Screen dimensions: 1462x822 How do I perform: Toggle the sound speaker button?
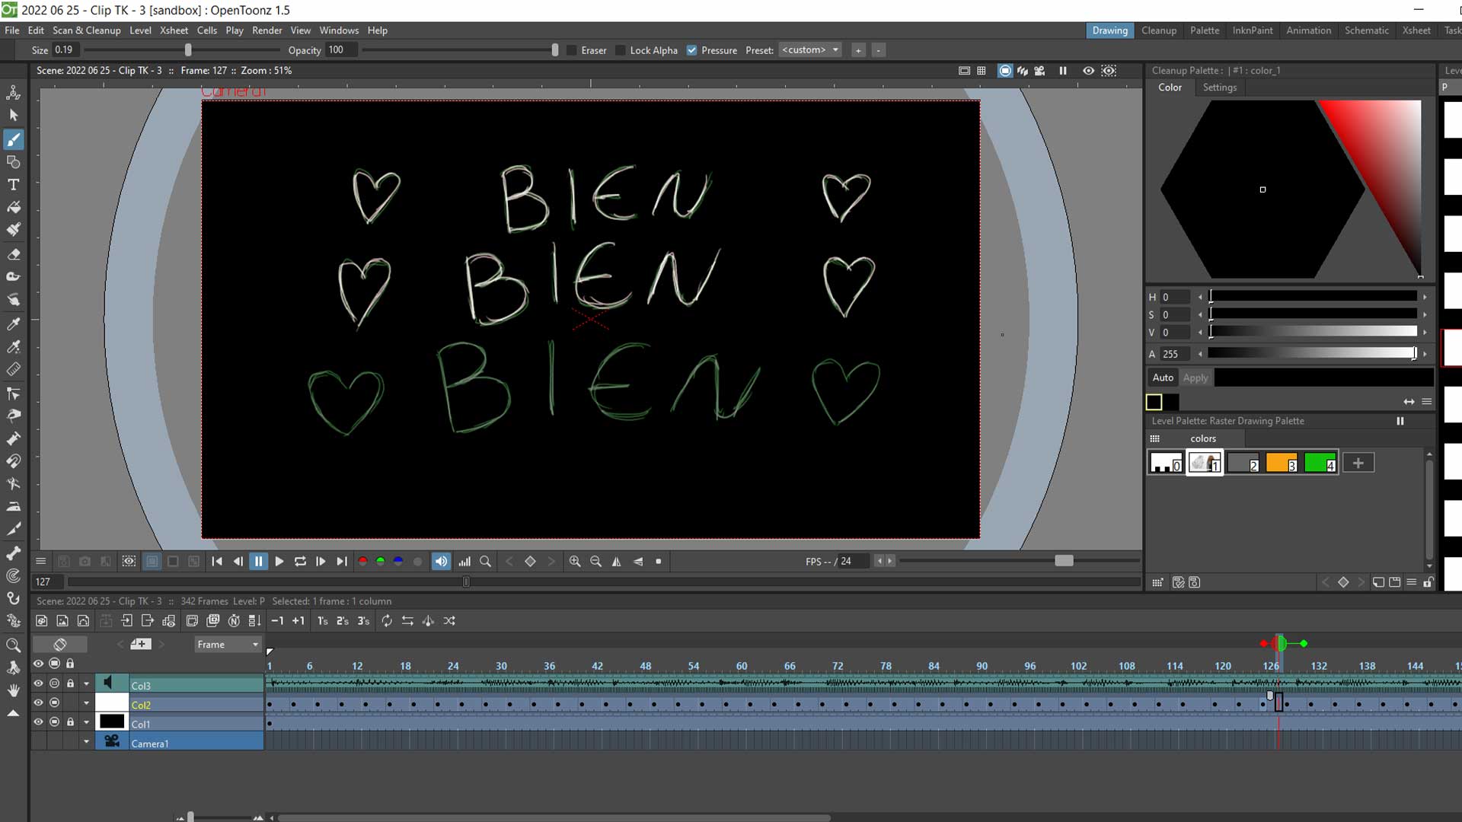[441, 562]
